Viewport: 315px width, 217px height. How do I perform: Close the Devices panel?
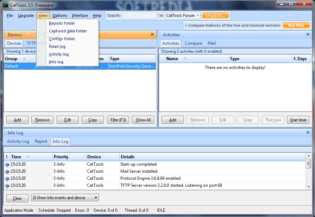pos(152,34)
